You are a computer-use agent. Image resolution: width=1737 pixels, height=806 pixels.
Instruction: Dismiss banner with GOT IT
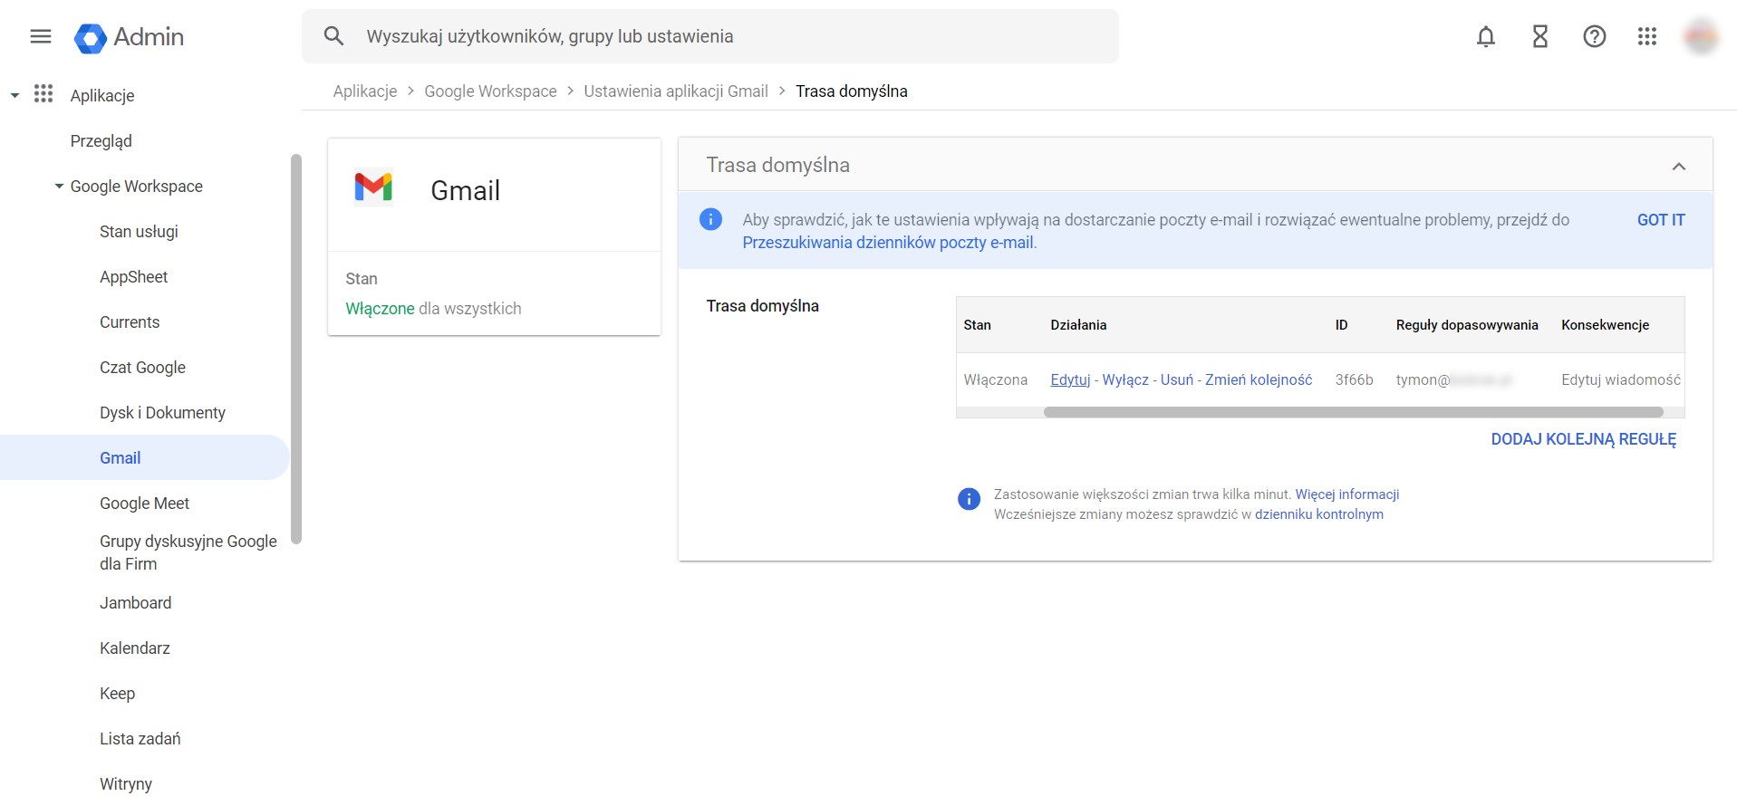coord(1661,220)
